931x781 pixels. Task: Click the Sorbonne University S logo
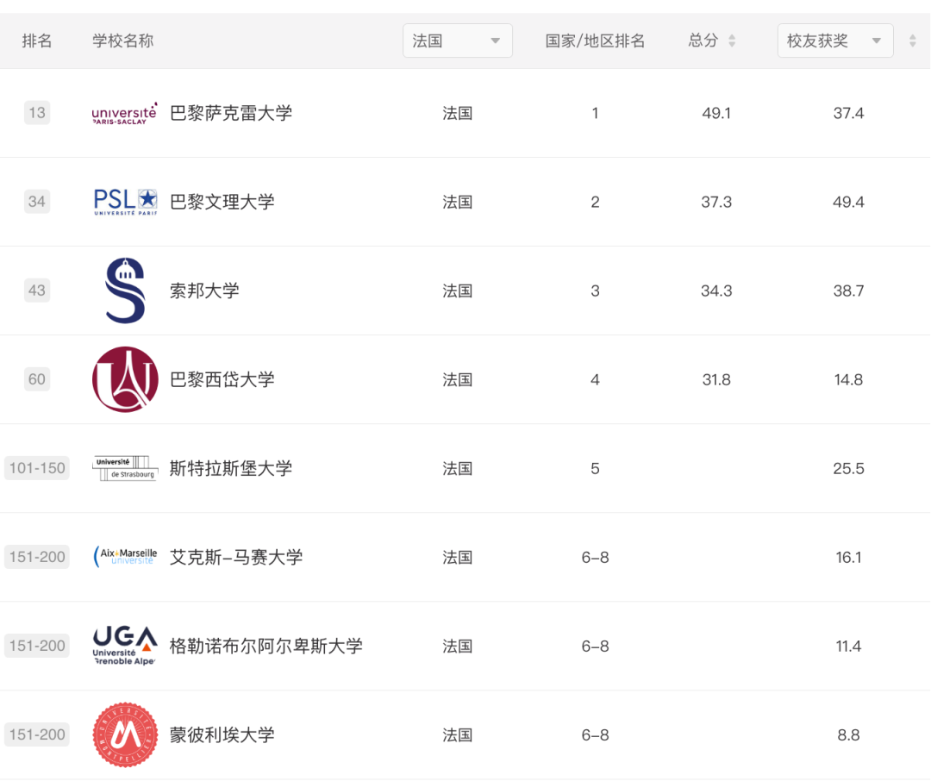[125, 291]
